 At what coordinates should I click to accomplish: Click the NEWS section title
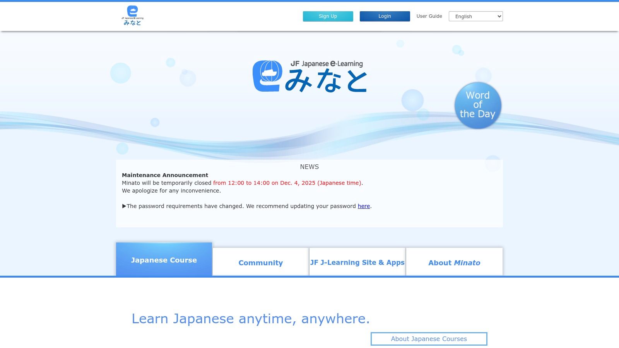point(309,167)
